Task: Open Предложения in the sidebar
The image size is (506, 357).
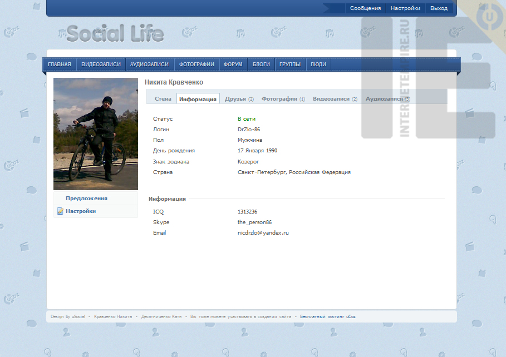Action: [86, 199]
